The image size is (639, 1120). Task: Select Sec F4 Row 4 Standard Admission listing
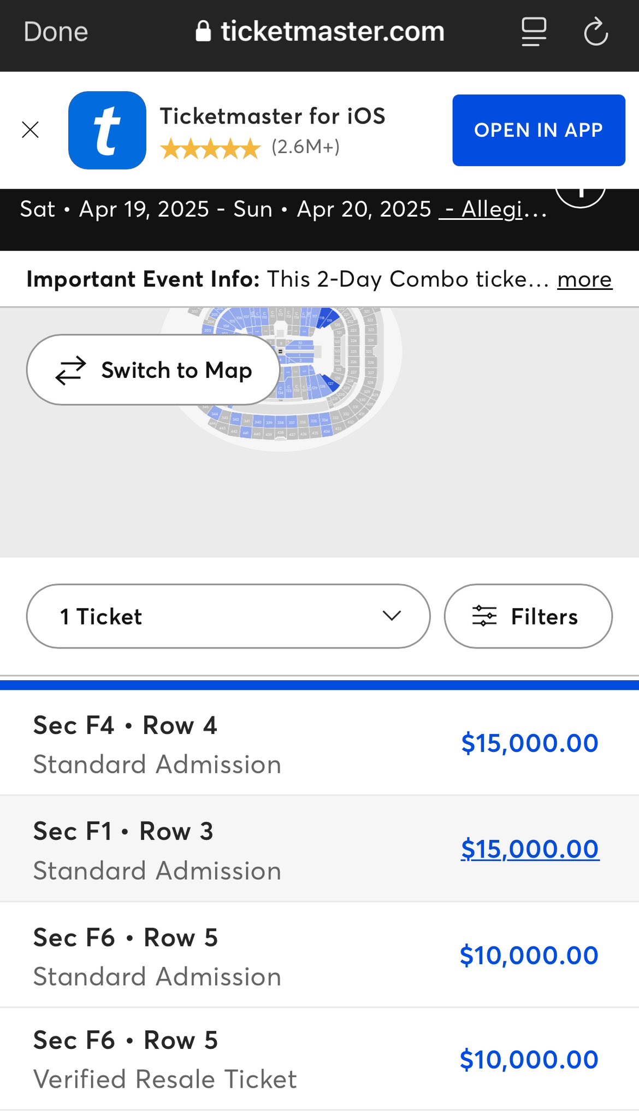tap(218, 744)
